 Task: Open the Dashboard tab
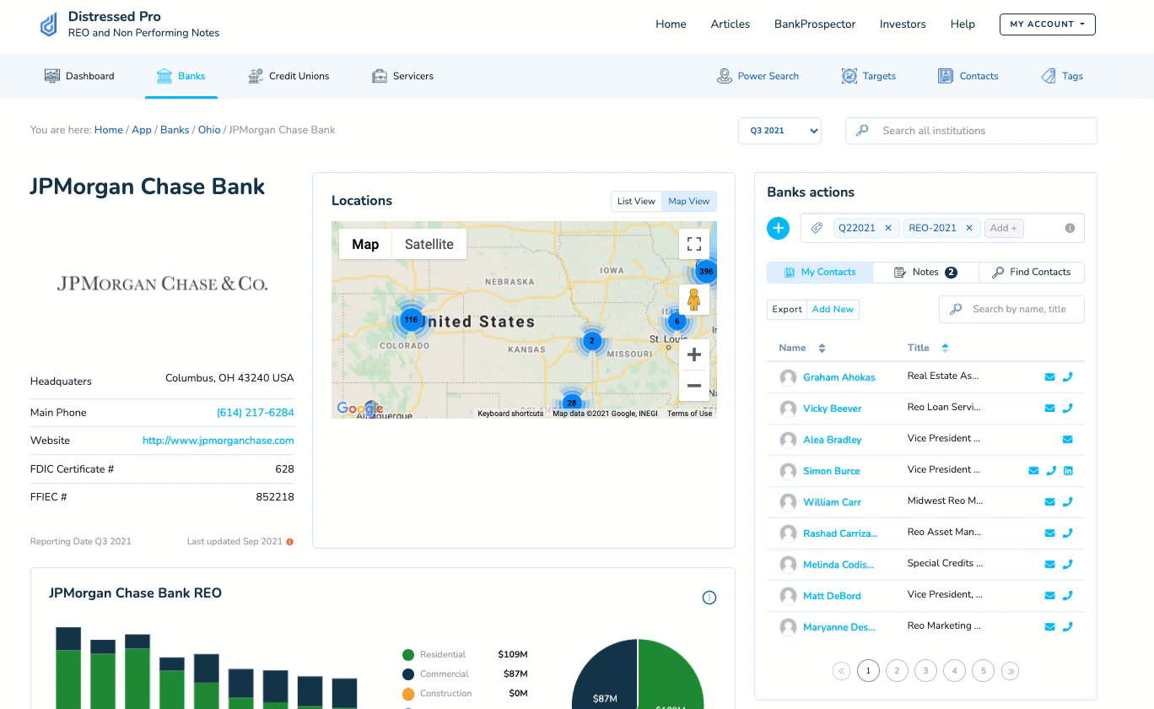79,76
